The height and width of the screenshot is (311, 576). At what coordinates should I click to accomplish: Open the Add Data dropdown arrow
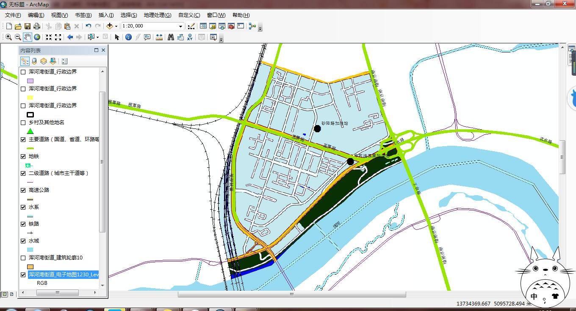[x=116, y=26]
